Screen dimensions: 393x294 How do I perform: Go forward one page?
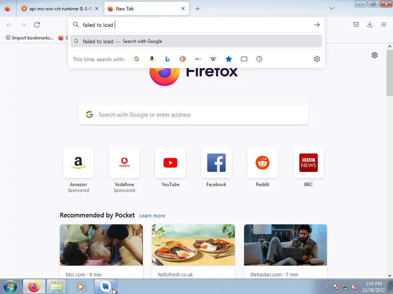[x=23, y=25]
